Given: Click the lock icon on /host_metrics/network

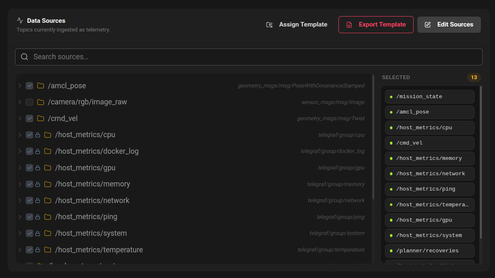Looking at the screenshot, I should pos(37,201).
